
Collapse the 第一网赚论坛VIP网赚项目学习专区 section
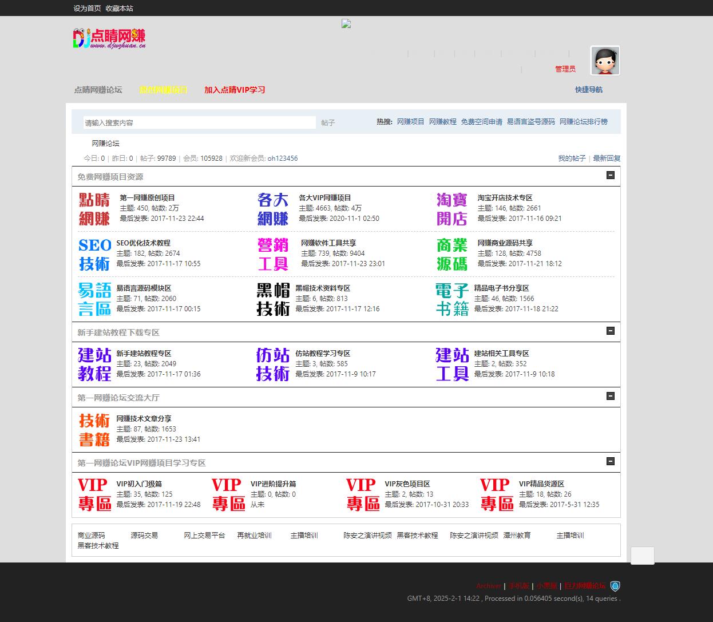[611, 461]
